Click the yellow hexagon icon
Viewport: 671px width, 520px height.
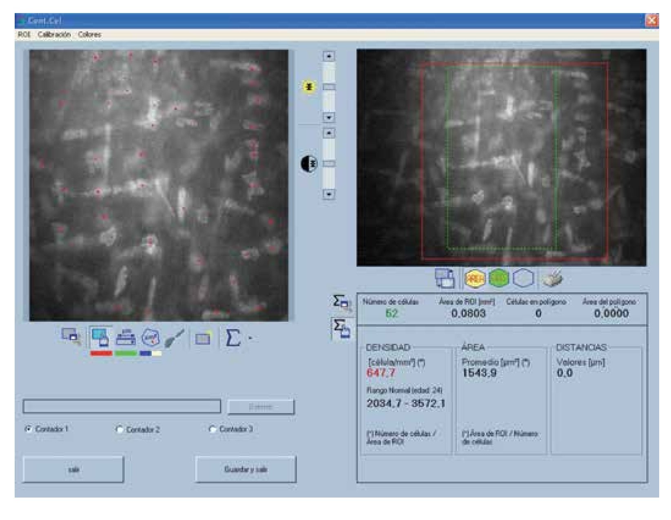(475, 279)
